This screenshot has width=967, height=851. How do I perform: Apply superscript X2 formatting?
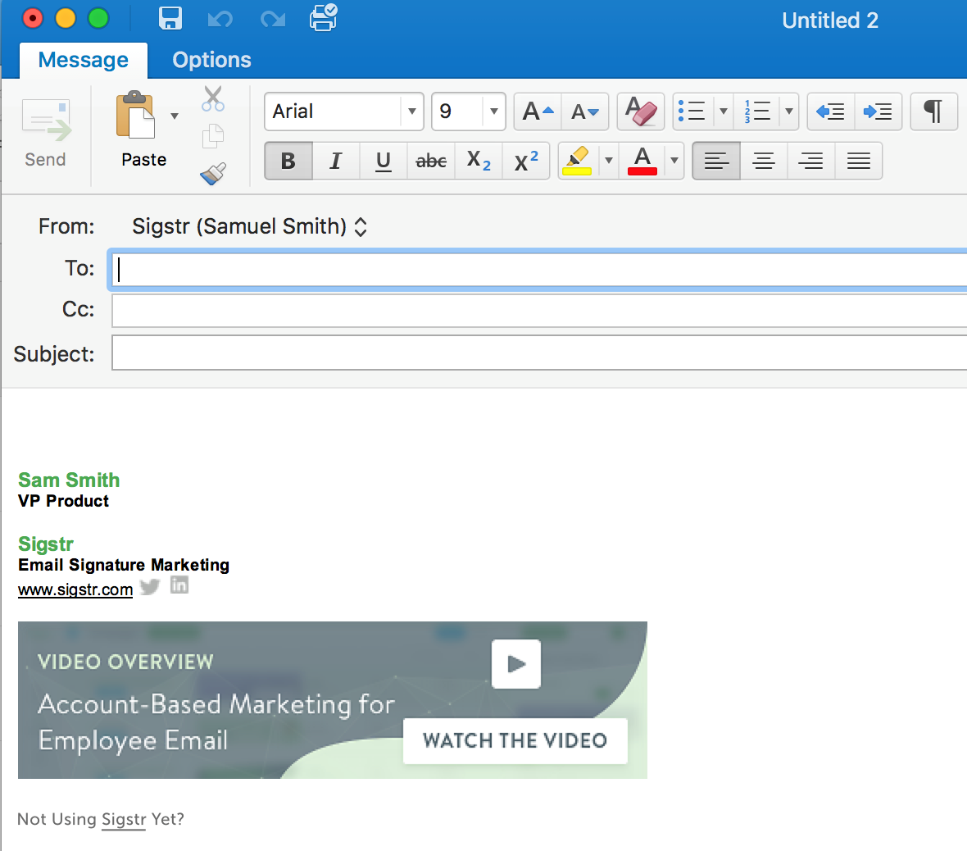[526, 161]
